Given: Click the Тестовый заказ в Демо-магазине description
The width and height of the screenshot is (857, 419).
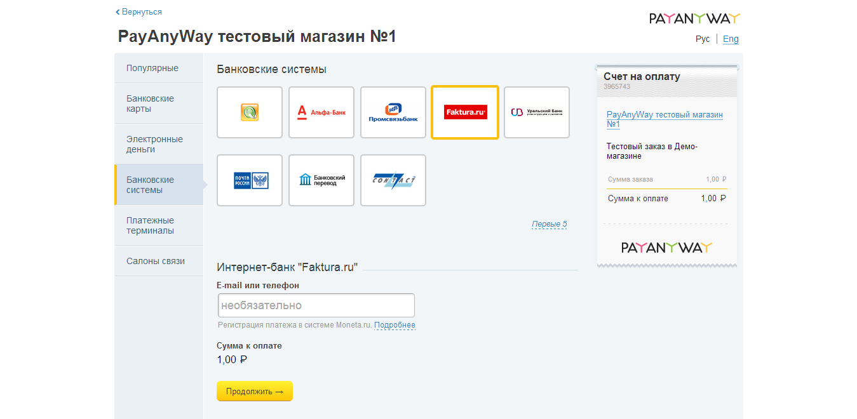Looking at the screenshot, I should coord(652,151).
